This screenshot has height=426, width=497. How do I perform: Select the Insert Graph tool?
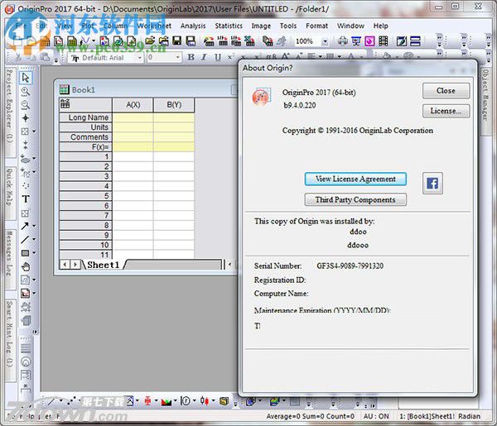[25, 294]
